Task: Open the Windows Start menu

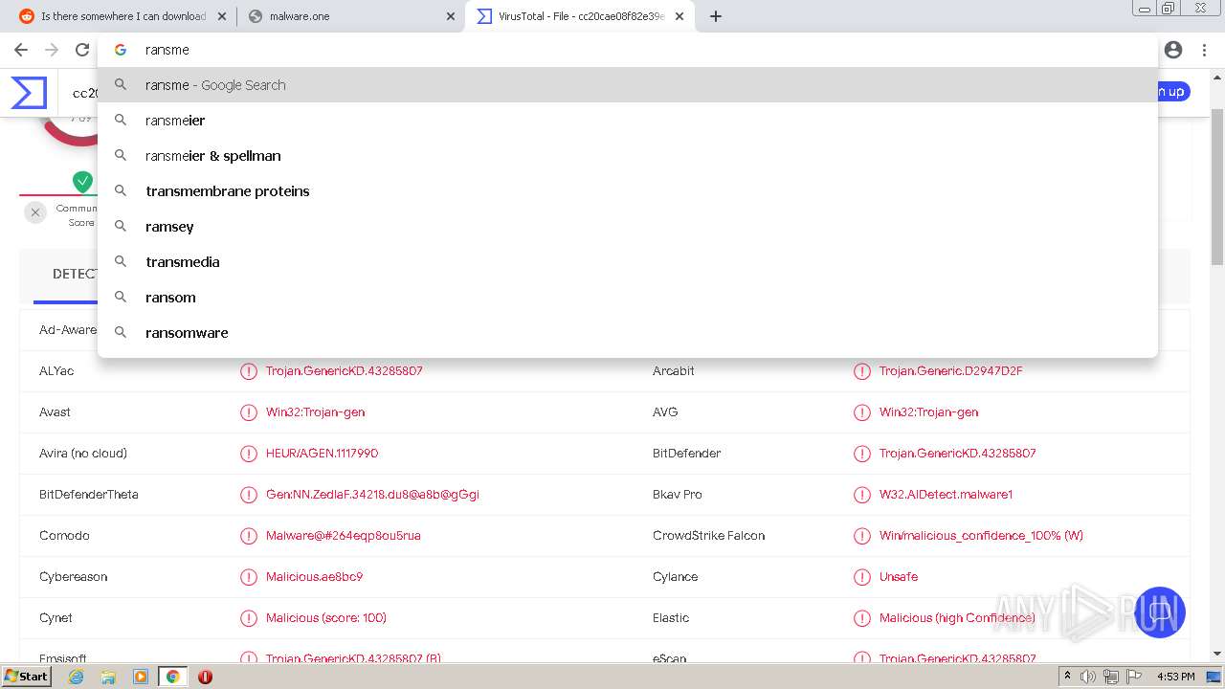Action: click(x=27, y=677)
